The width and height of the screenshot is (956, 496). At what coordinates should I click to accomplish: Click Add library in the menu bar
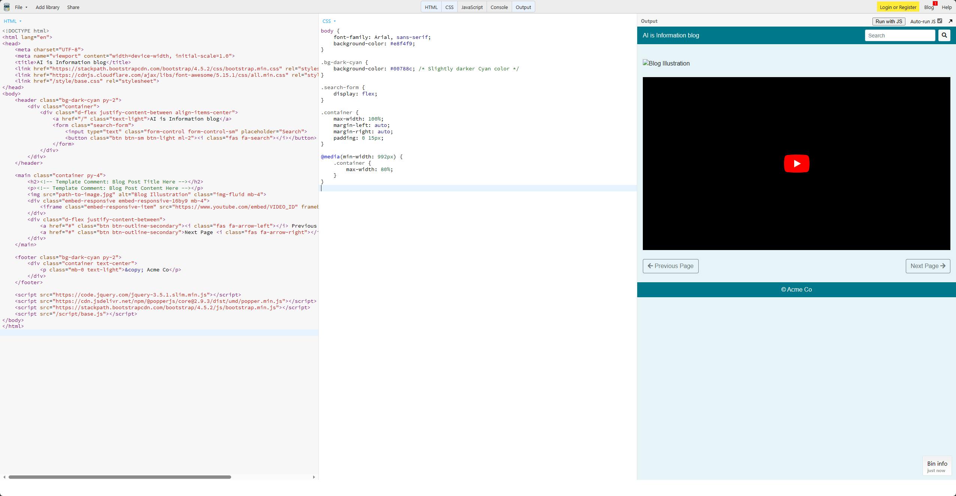[x=48, y=7]
